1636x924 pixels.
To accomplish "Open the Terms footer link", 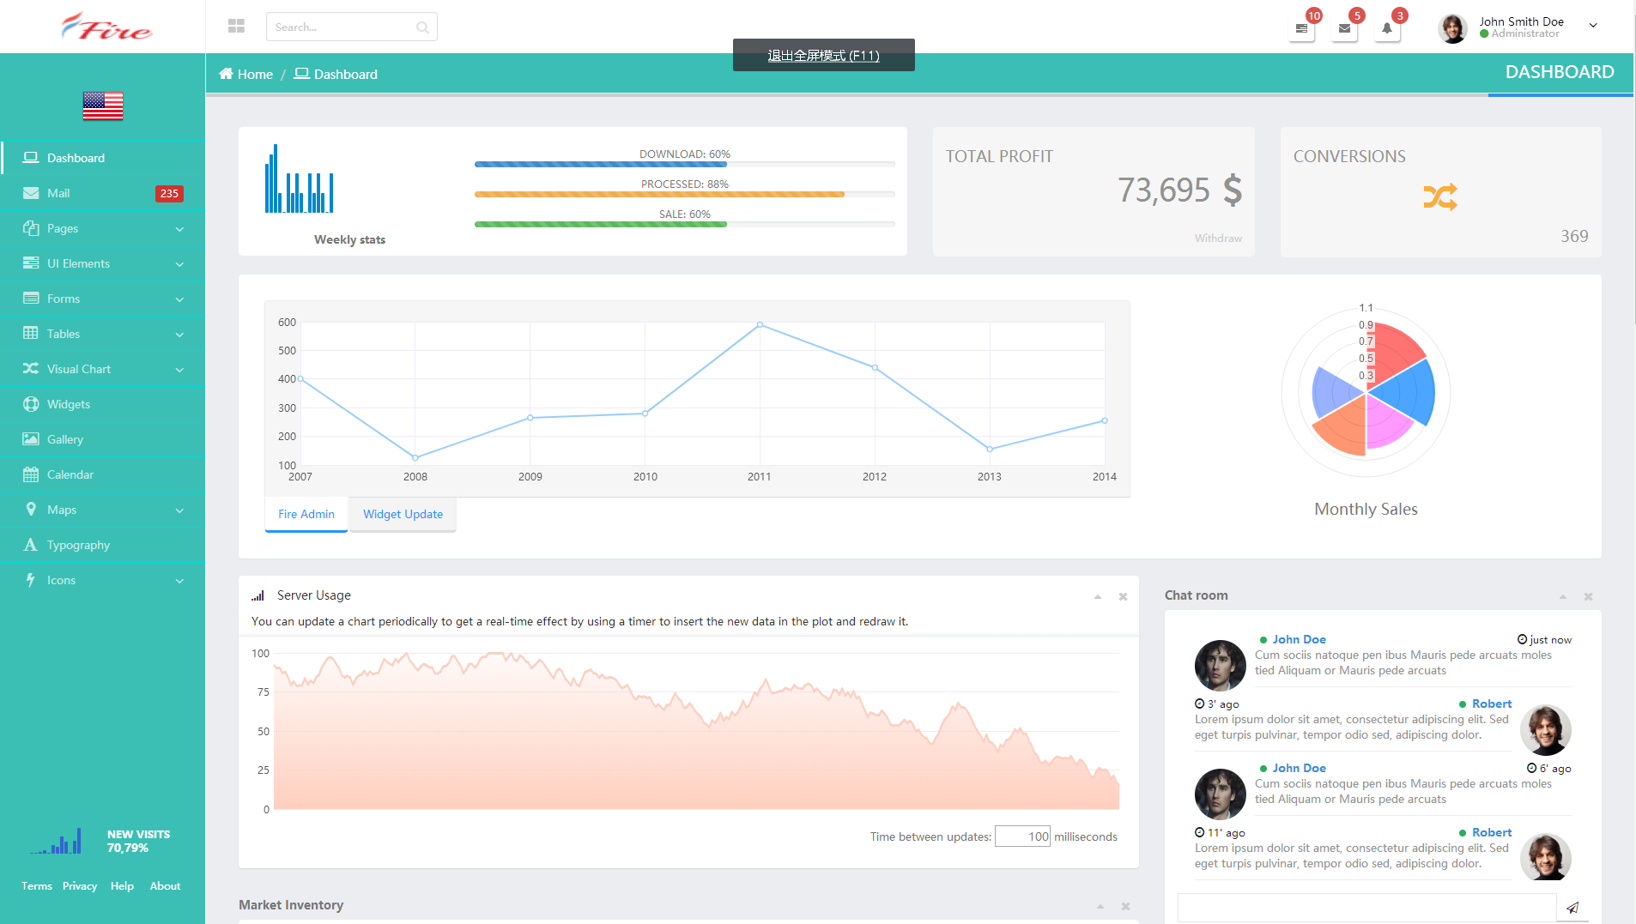I will (x=37, y=886).
